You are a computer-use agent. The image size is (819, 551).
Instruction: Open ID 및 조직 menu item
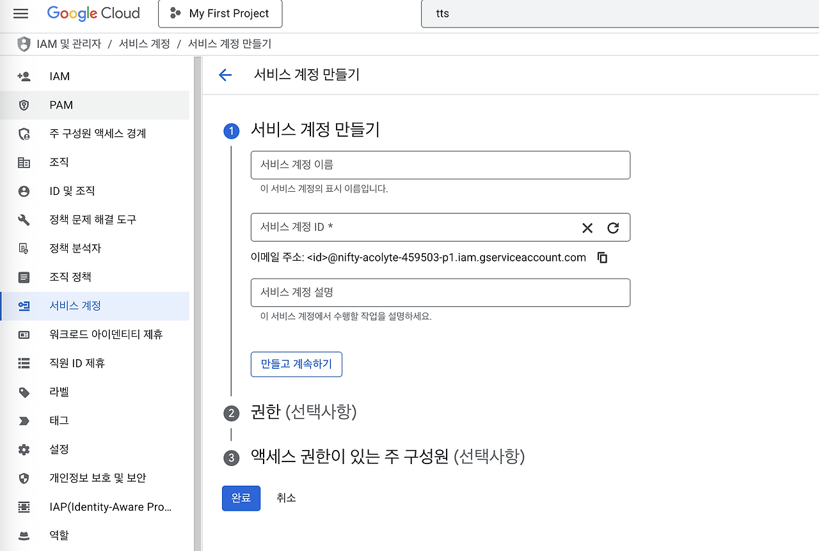[x=95, y=191]
